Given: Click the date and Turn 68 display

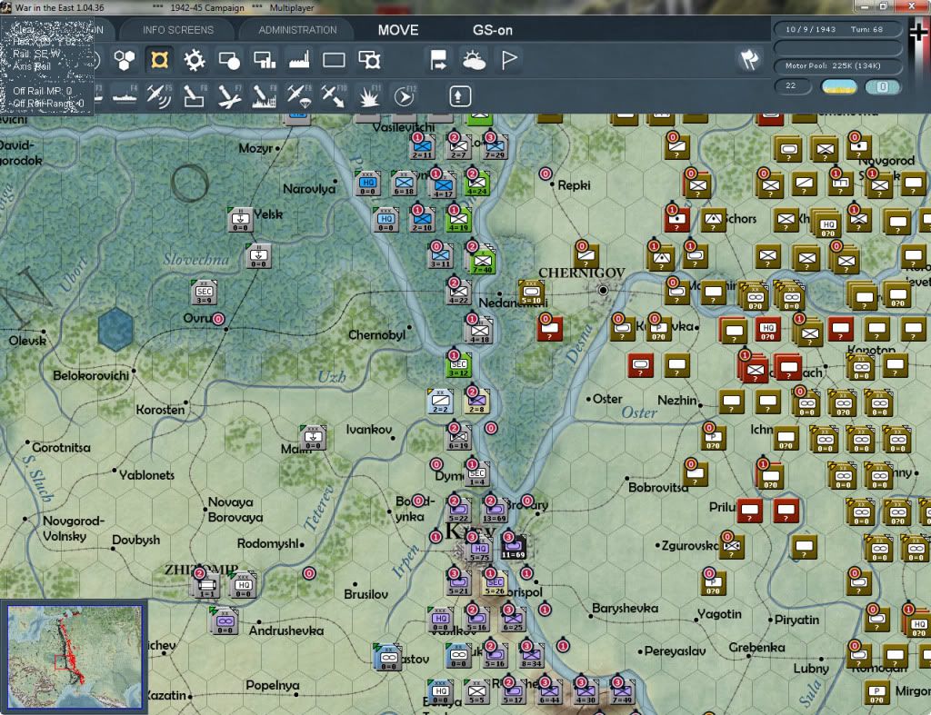Looking at the screenshot, I should click(x=837, y=29).
